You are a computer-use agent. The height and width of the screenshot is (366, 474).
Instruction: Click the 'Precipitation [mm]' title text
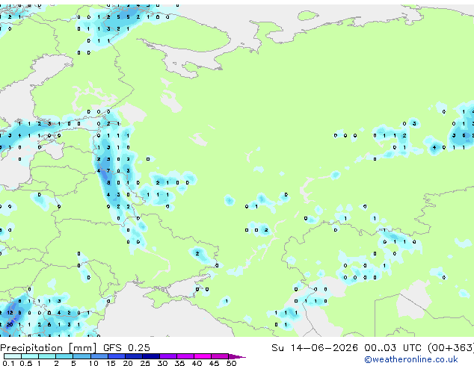(48, 348)
